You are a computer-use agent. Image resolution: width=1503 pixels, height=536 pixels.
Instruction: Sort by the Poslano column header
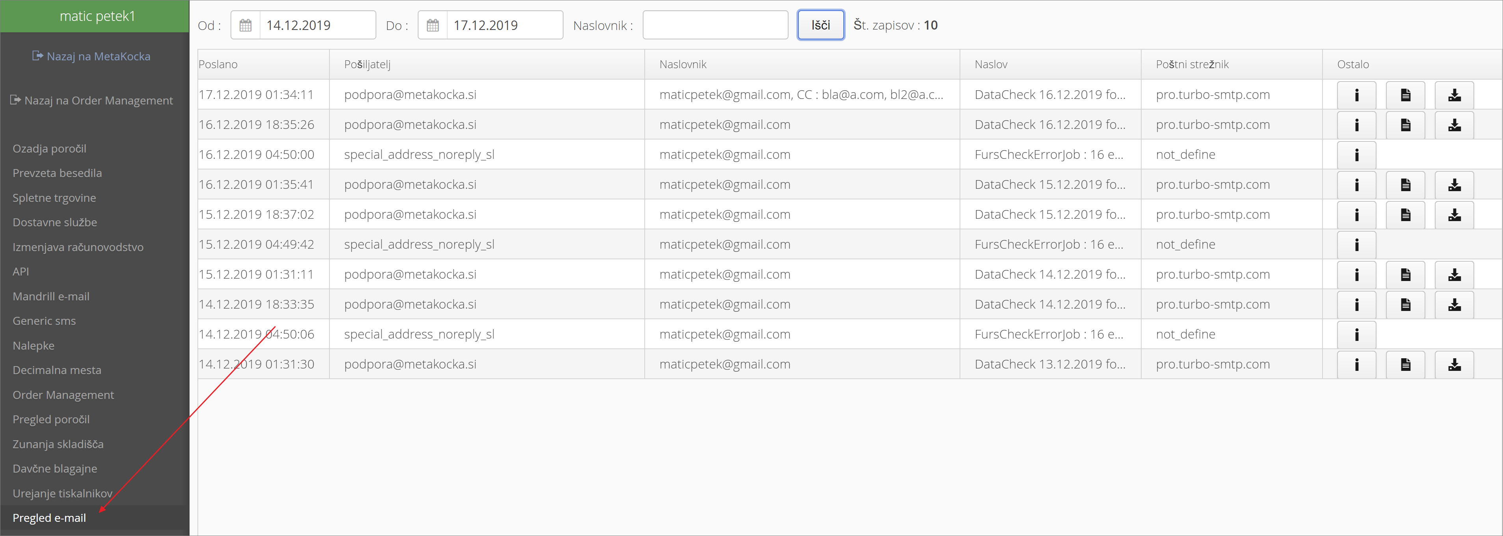coord(218,64)
